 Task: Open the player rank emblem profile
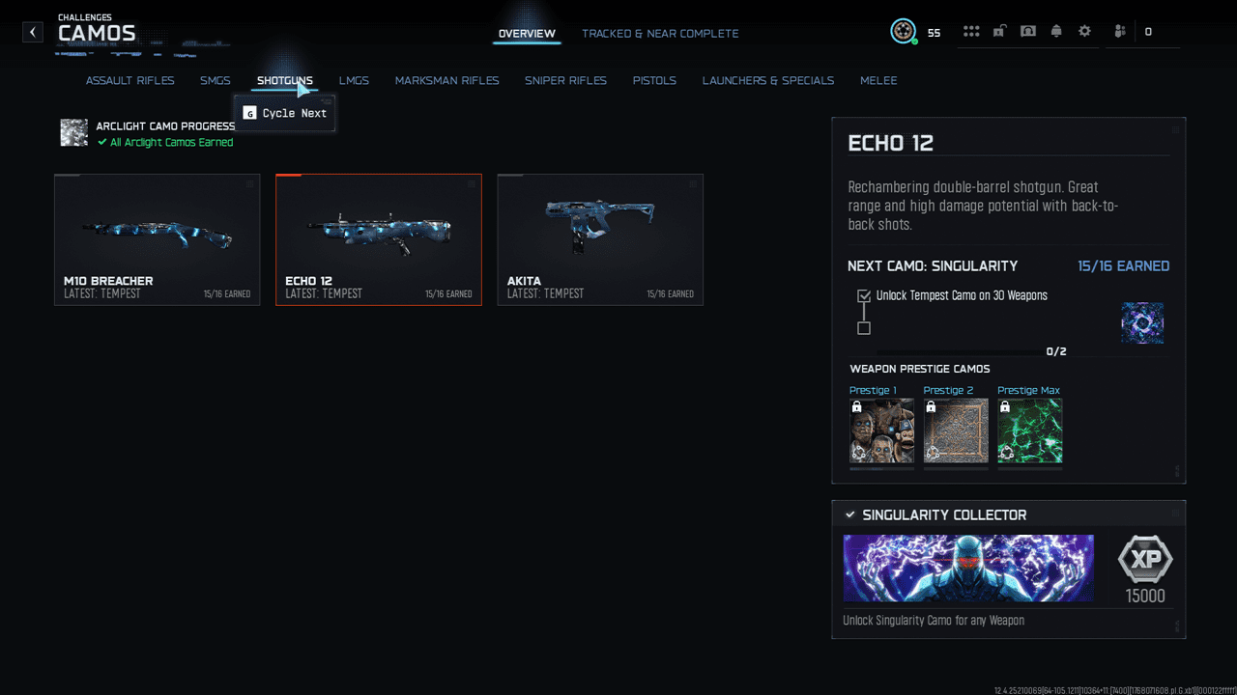click(903, 32)
